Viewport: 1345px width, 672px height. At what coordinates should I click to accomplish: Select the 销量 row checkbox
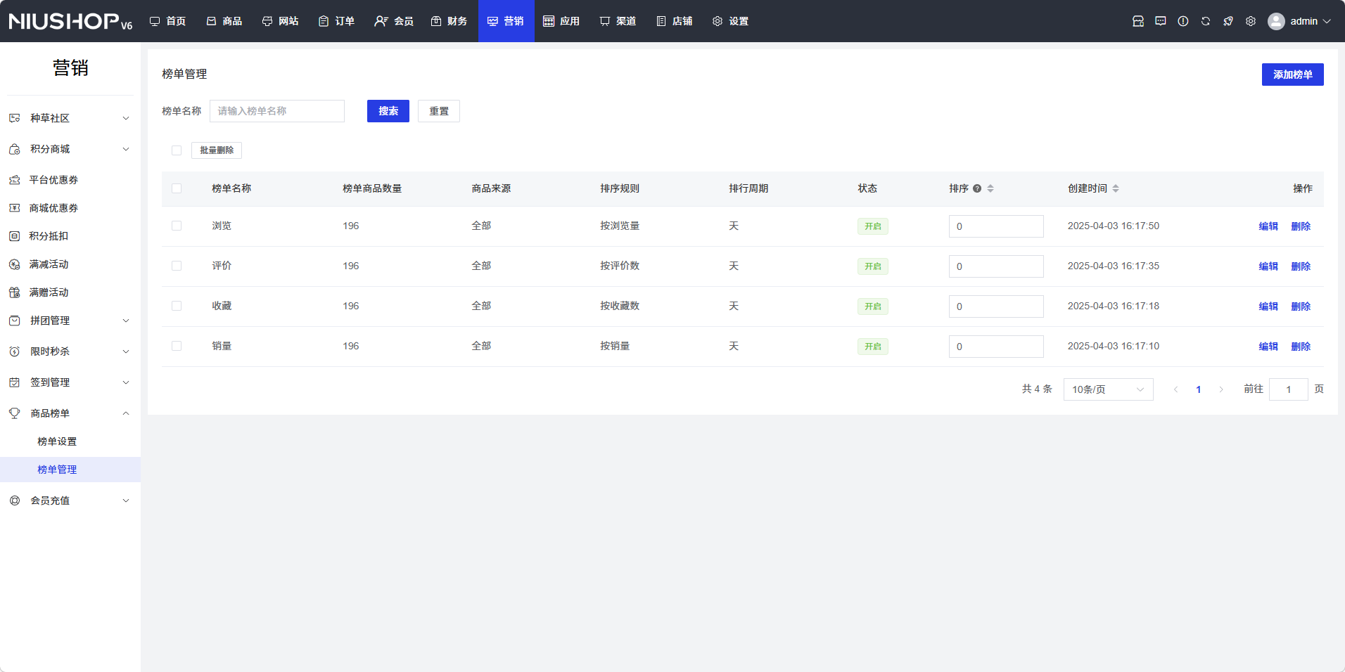pos(177,346)
